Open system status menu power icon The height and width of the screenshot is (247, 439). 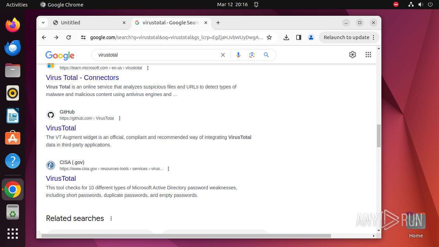coord(430,4)
